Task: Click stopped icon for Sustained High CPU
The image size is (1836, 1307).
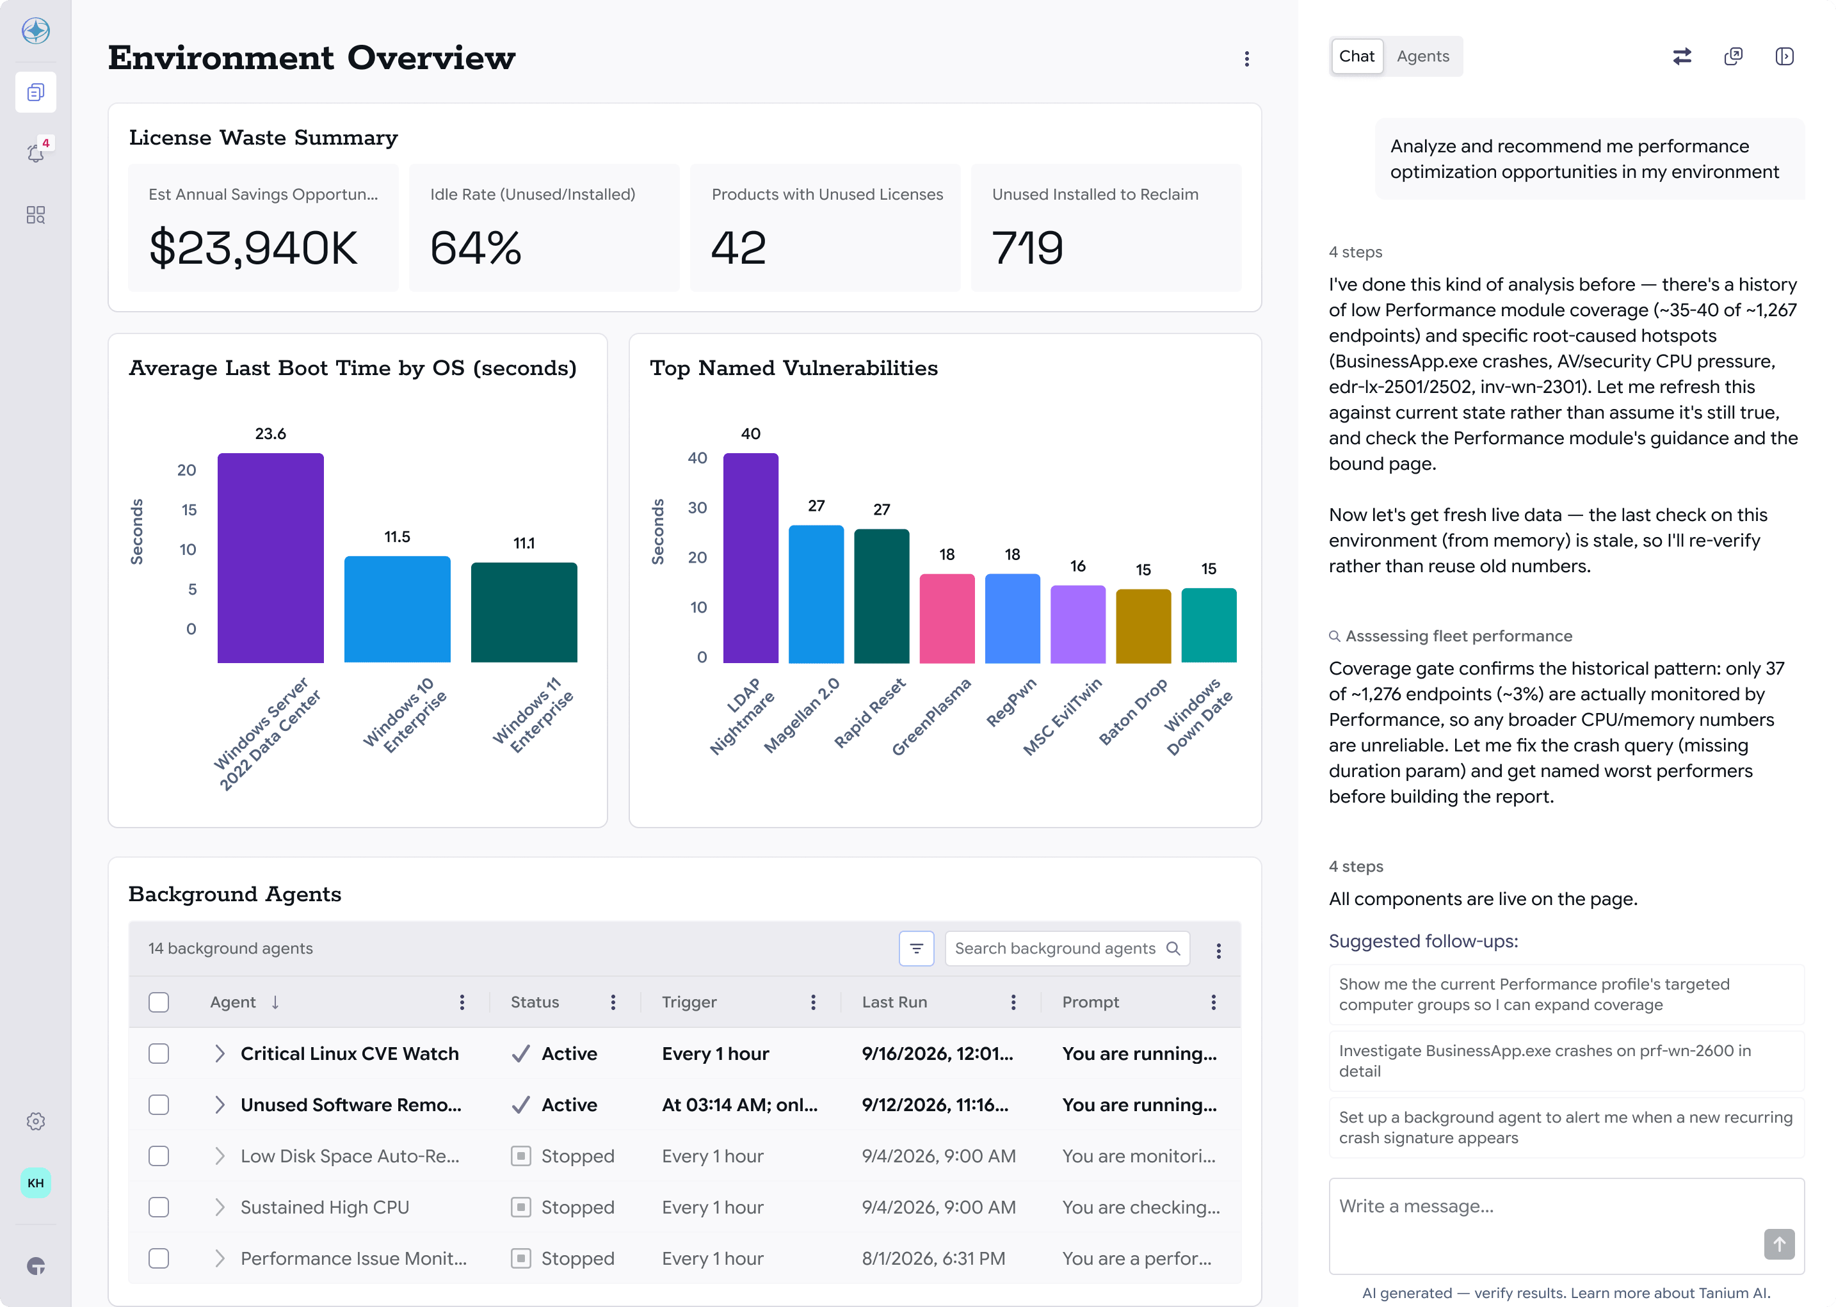Action: point(521,1207)
